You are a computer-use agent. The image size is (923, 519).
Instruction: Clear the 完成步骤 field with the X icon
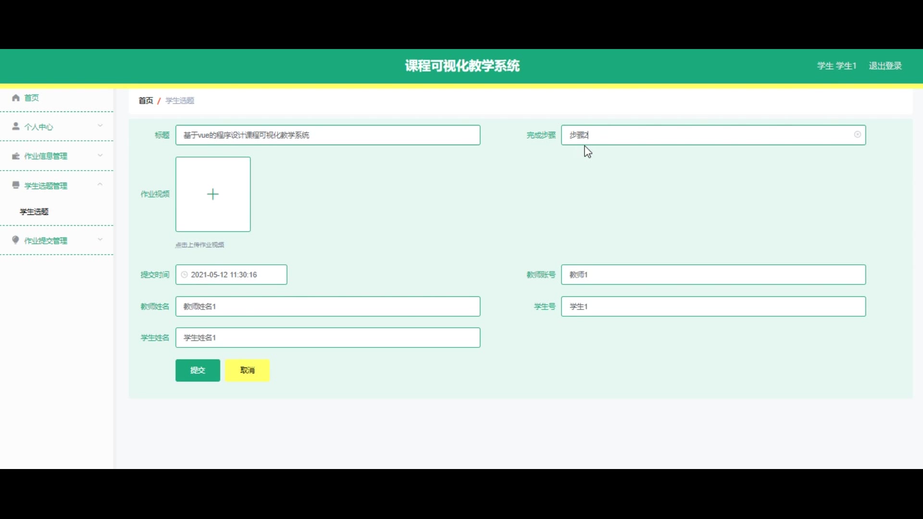tap(857, 135)
